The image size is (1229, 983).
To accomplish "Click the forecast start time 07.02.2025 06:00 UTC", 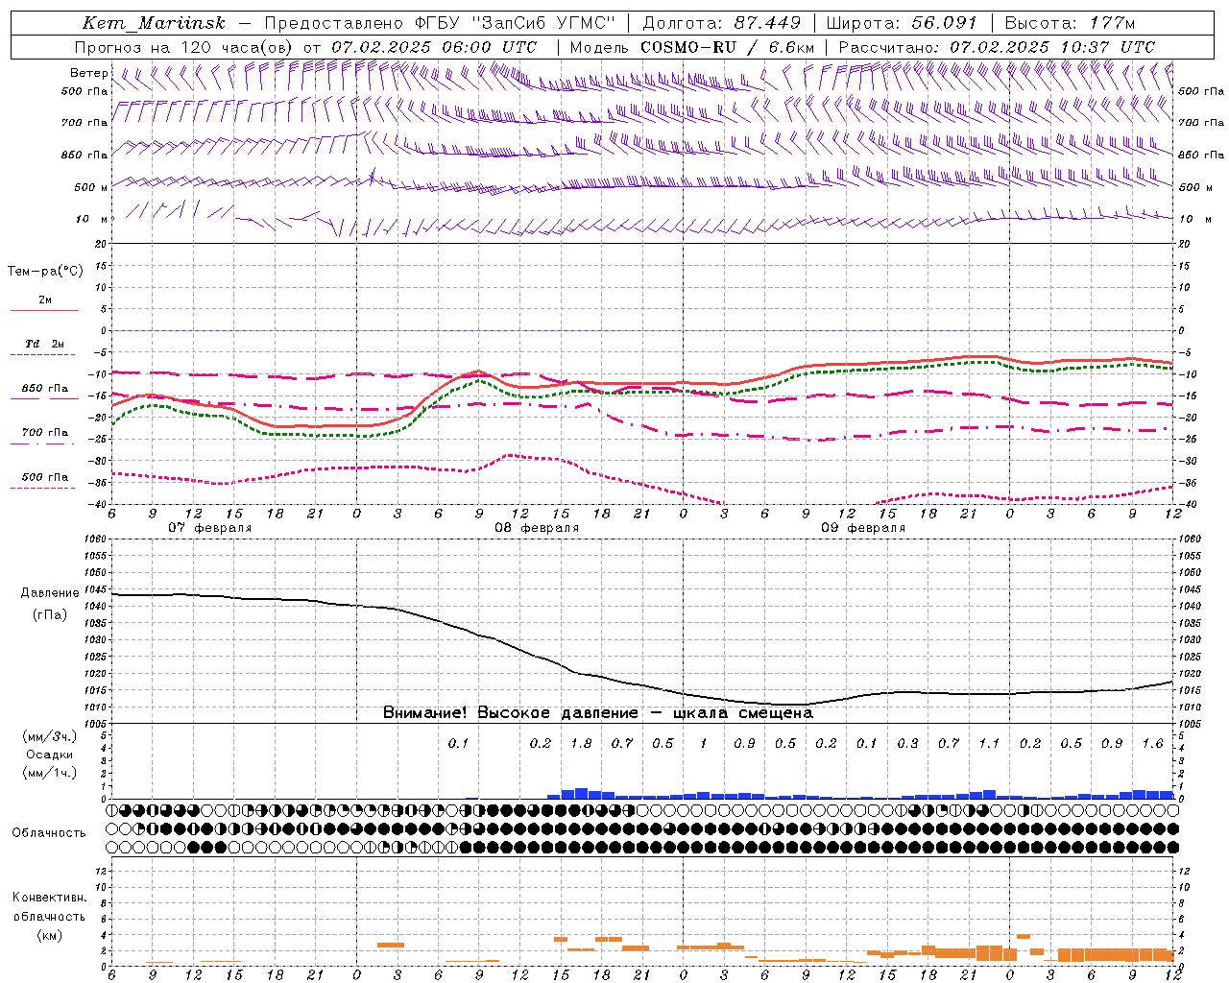I will click(434, 47).
